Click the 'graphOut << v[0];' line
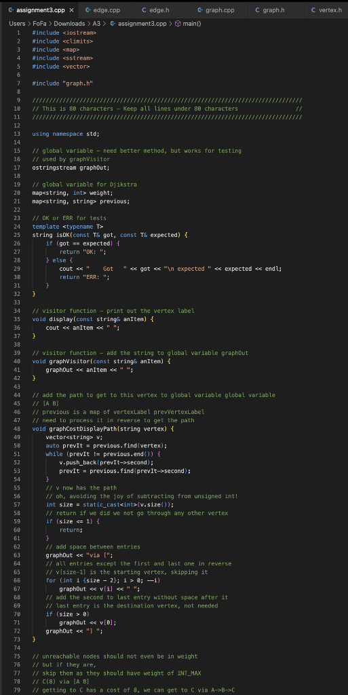 (88, 622)
